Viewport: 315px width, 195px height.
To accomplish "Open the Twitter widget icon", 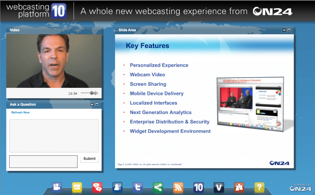I will pos(138,187).
